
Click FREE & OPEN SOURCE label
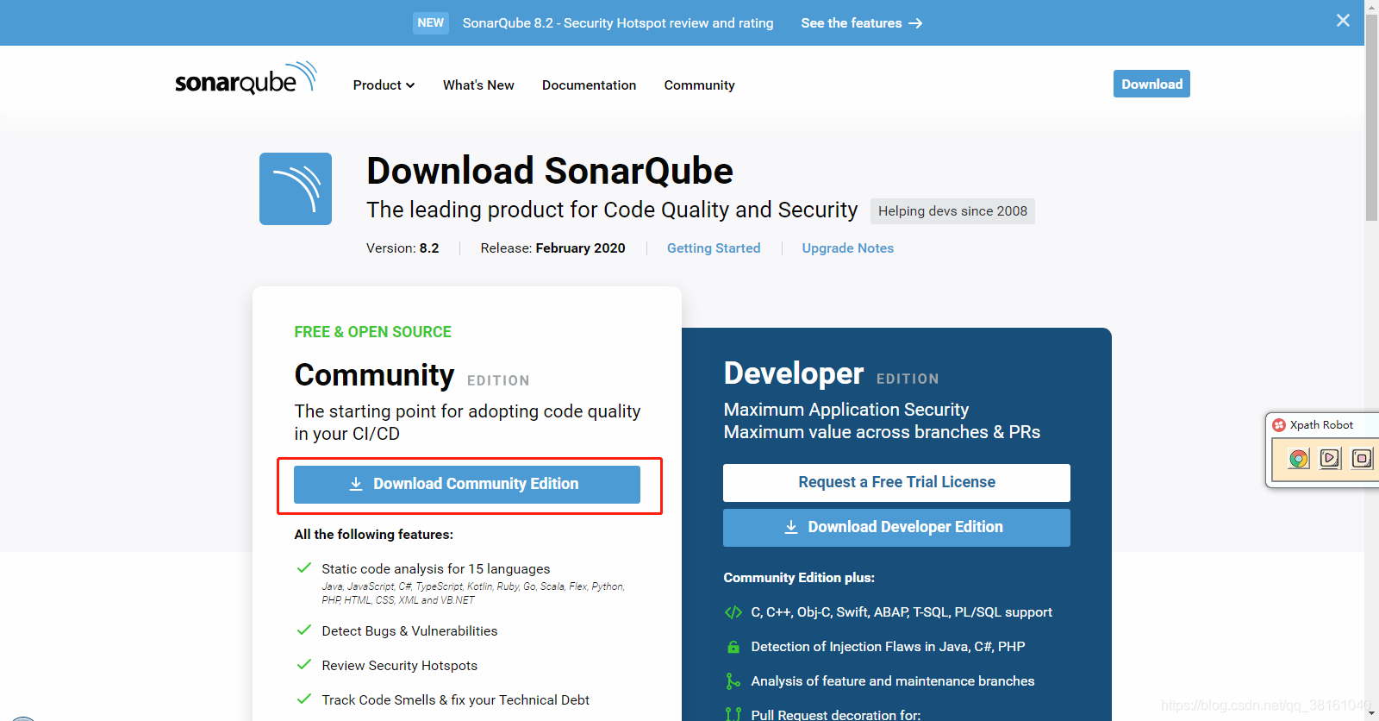point(372,332)
